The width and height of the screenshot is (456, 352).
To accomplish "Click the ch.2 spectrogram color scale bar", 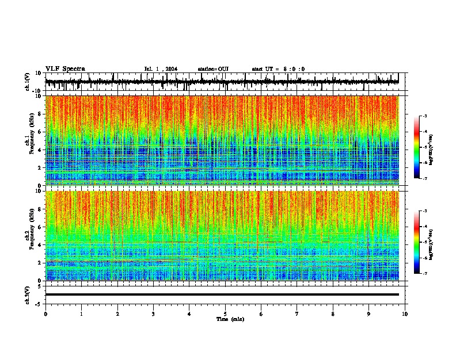I will point(417,242).
